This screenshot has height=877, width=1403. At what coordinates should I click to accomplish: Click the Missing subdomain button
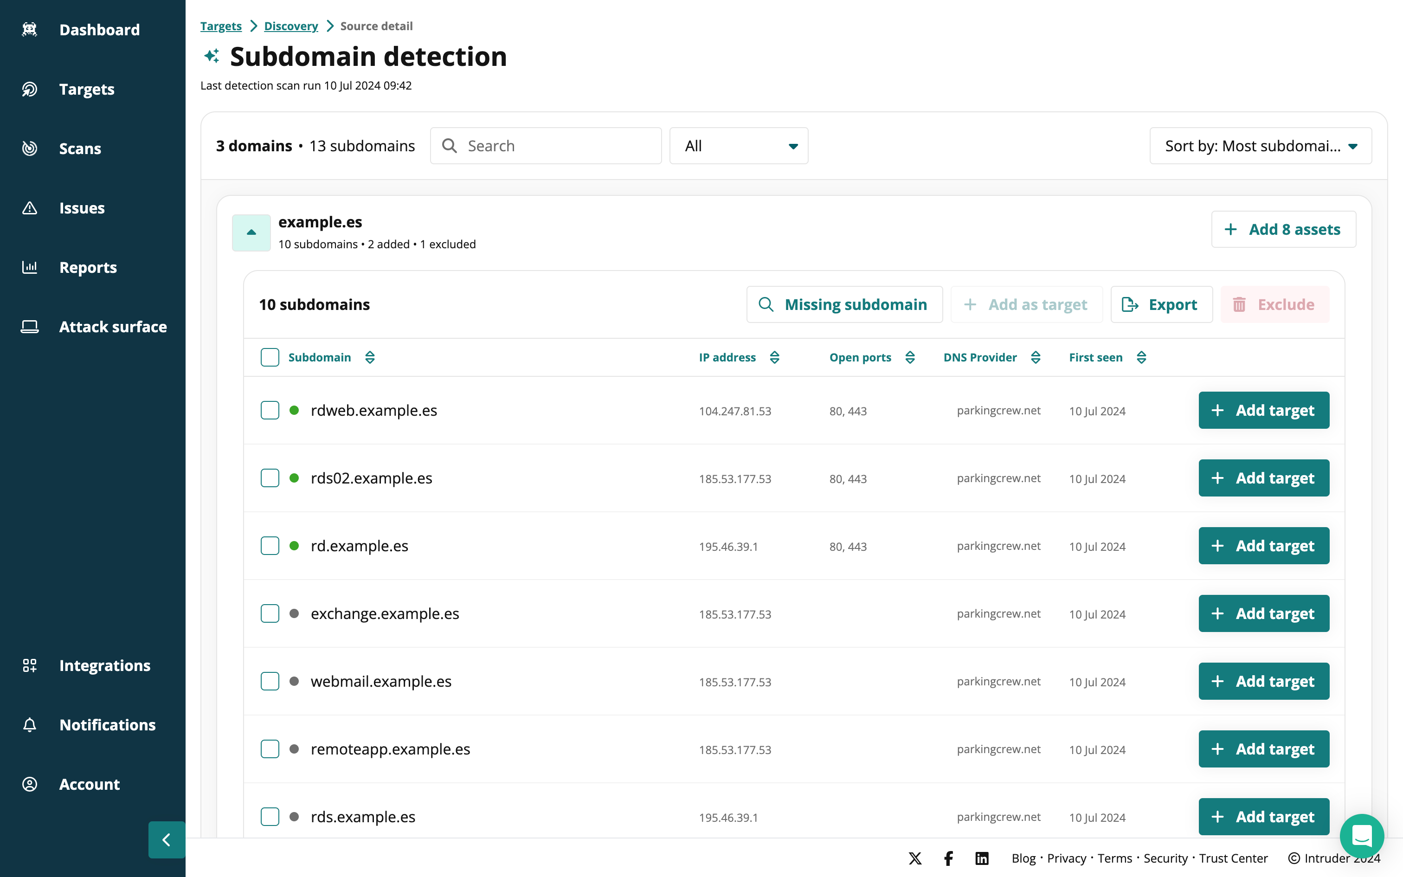pyautogui.click(x=844, y=304)
